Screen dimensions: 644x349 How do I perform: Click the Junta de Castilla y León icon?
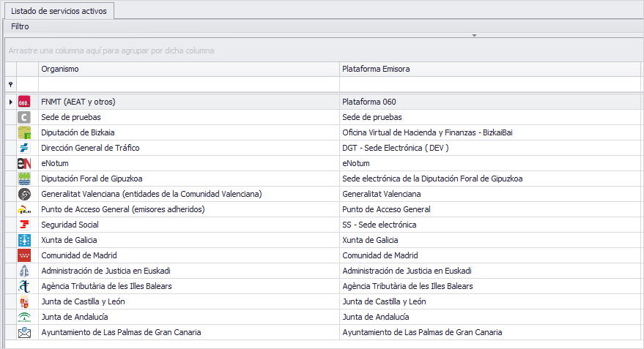tap(24, 302)
